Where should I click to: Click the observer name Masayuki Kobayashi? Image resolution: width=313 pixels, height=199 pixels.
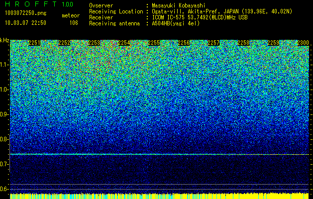tap(179, 5)
